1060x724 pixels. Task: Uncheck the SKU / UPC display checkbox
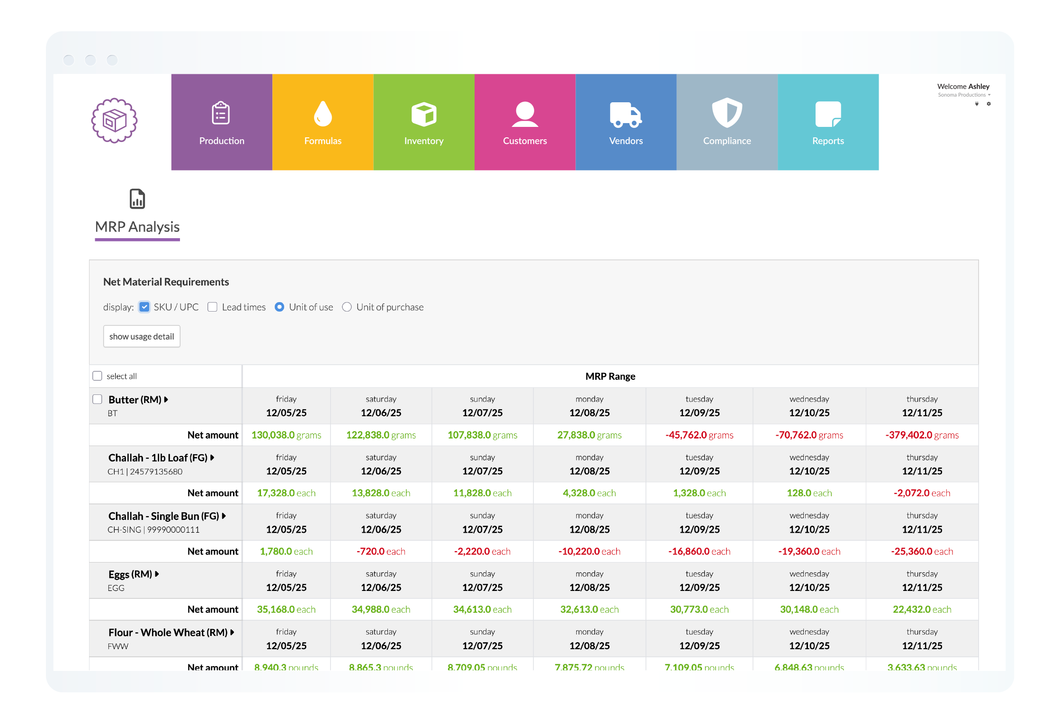(144, 307)
